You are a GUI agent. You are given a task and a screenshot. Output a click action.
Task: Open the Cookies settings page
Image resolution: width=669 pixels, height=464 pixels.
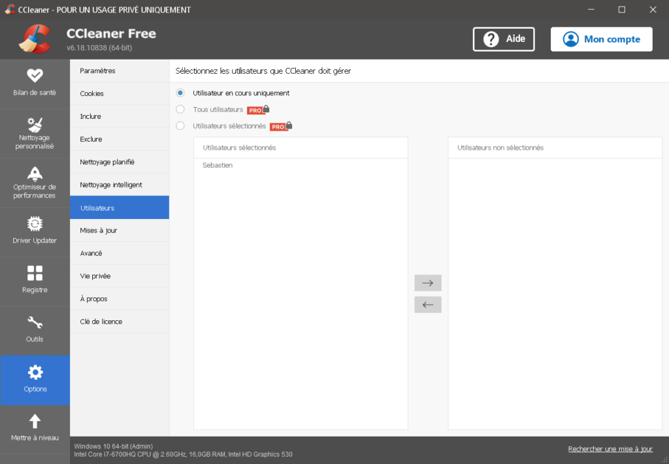tap(91, 93)
